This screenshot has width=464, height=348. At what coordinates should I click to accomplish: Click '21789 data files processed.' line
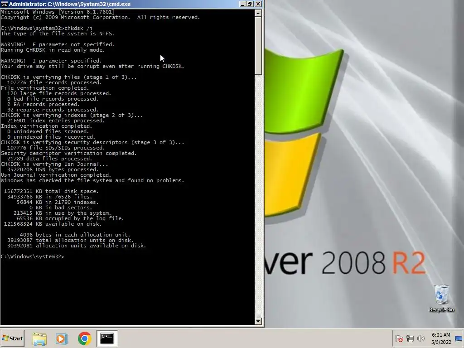coord(50,159)
